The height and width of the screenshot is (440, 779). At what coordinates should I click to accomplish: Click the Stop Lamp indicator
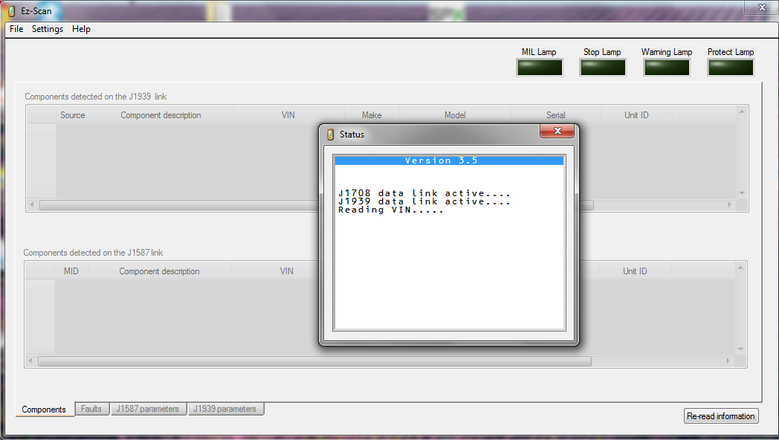pos(603,67)
